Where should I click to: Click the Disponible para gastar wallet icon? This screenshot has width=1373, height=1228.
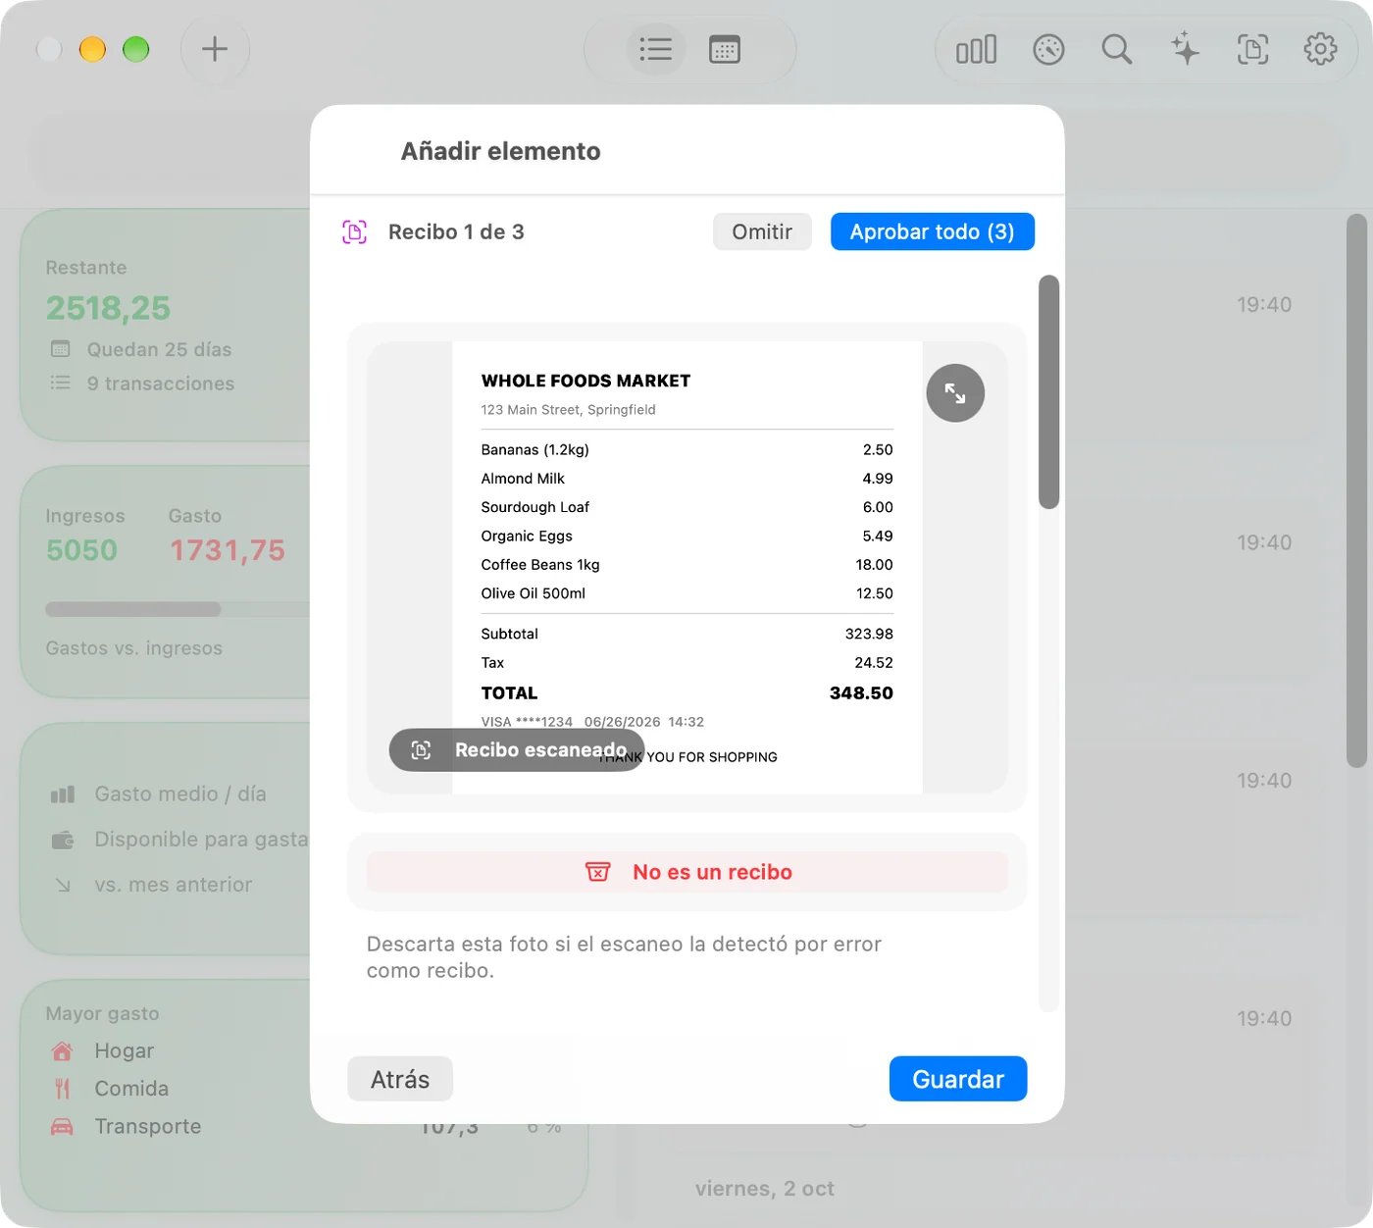point(62,840)
